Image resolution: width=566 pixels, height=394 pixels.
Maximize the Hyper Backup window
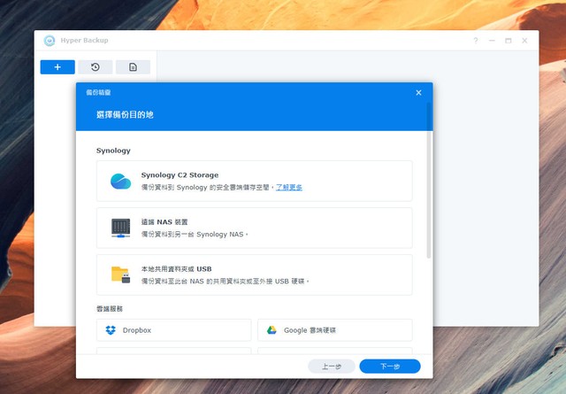(509, 41)
